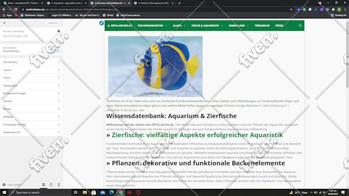Switch to Shrimp in the aquarium tab
This screenshot has width=349, height=196.
coord(153,3)
